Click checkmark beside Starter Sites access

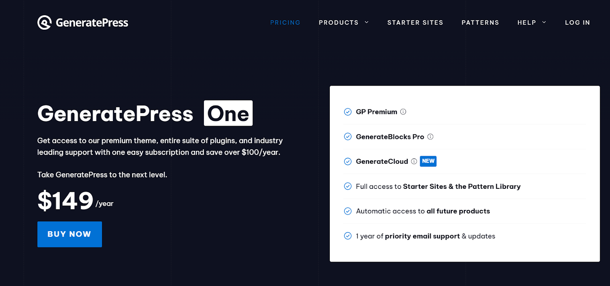coord(348,186)
